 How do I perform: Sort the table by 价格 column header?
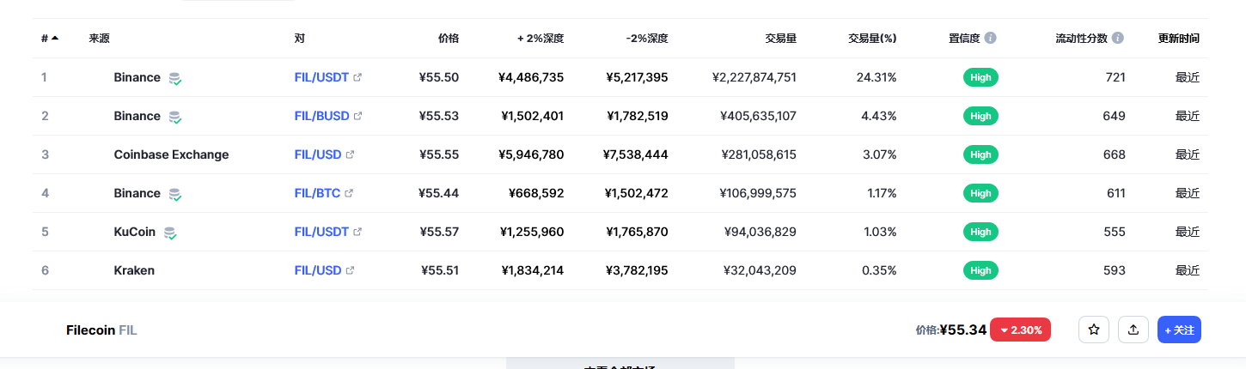click(x=448, y=39)
